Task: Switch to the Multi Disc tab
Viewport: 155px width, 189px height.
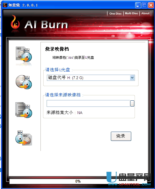Action: [131, 13]
